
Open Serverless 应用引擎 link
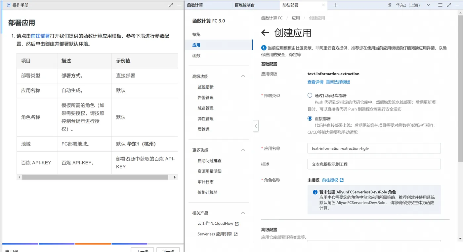(x=215, y=234)
